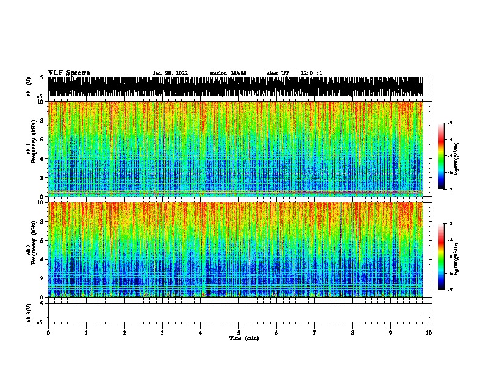Click the log(PSD) label beside ch.2 color scale
483x373 pixels.
[x=457, y=259]
